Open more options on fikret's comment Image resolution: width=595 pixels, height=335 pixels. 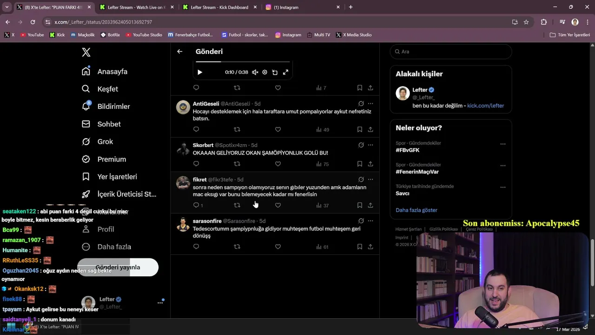(370, 180)
